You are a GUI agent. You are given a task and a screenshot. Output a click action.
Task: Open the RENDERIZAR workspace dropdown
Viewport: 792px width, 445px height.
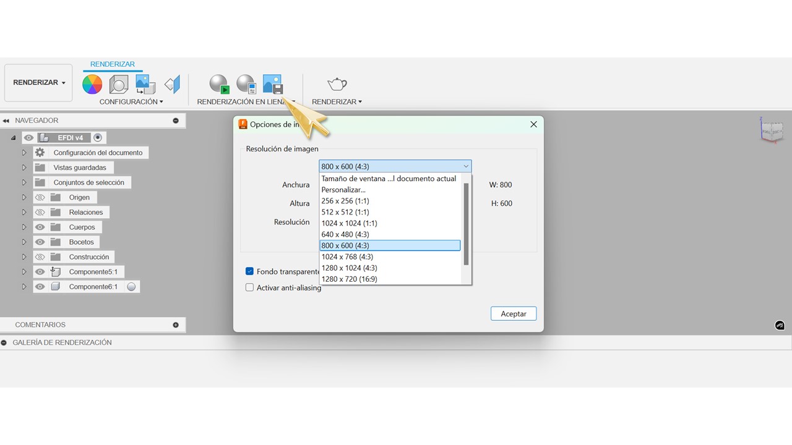point(38,82)
